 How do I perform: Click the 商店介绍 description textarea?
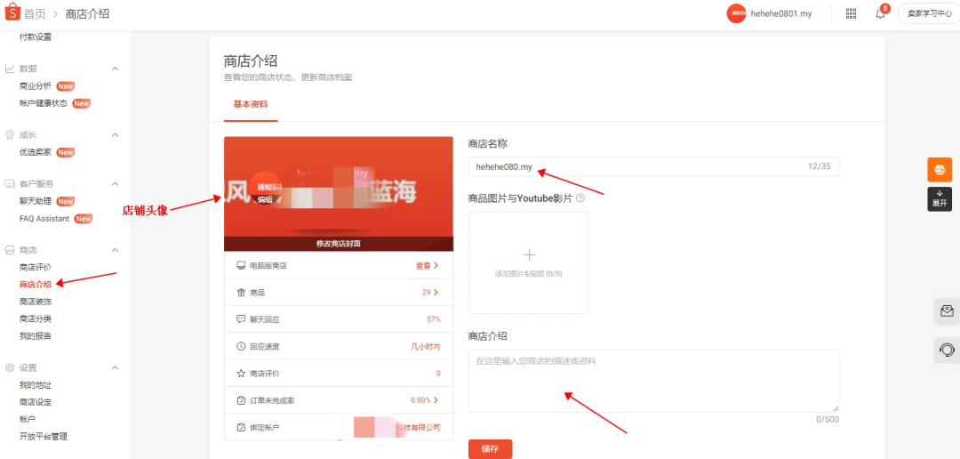point(653,381)
